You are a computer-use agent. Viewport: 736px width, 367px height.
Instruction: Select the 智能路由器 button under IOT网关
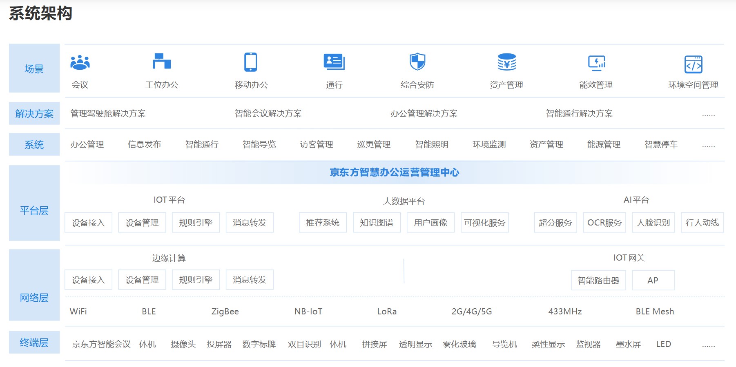599,280
